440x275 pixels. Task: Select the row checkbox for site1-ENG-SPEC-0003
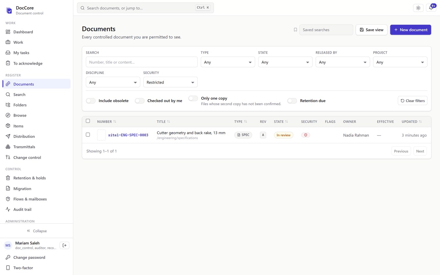point(88,135)
